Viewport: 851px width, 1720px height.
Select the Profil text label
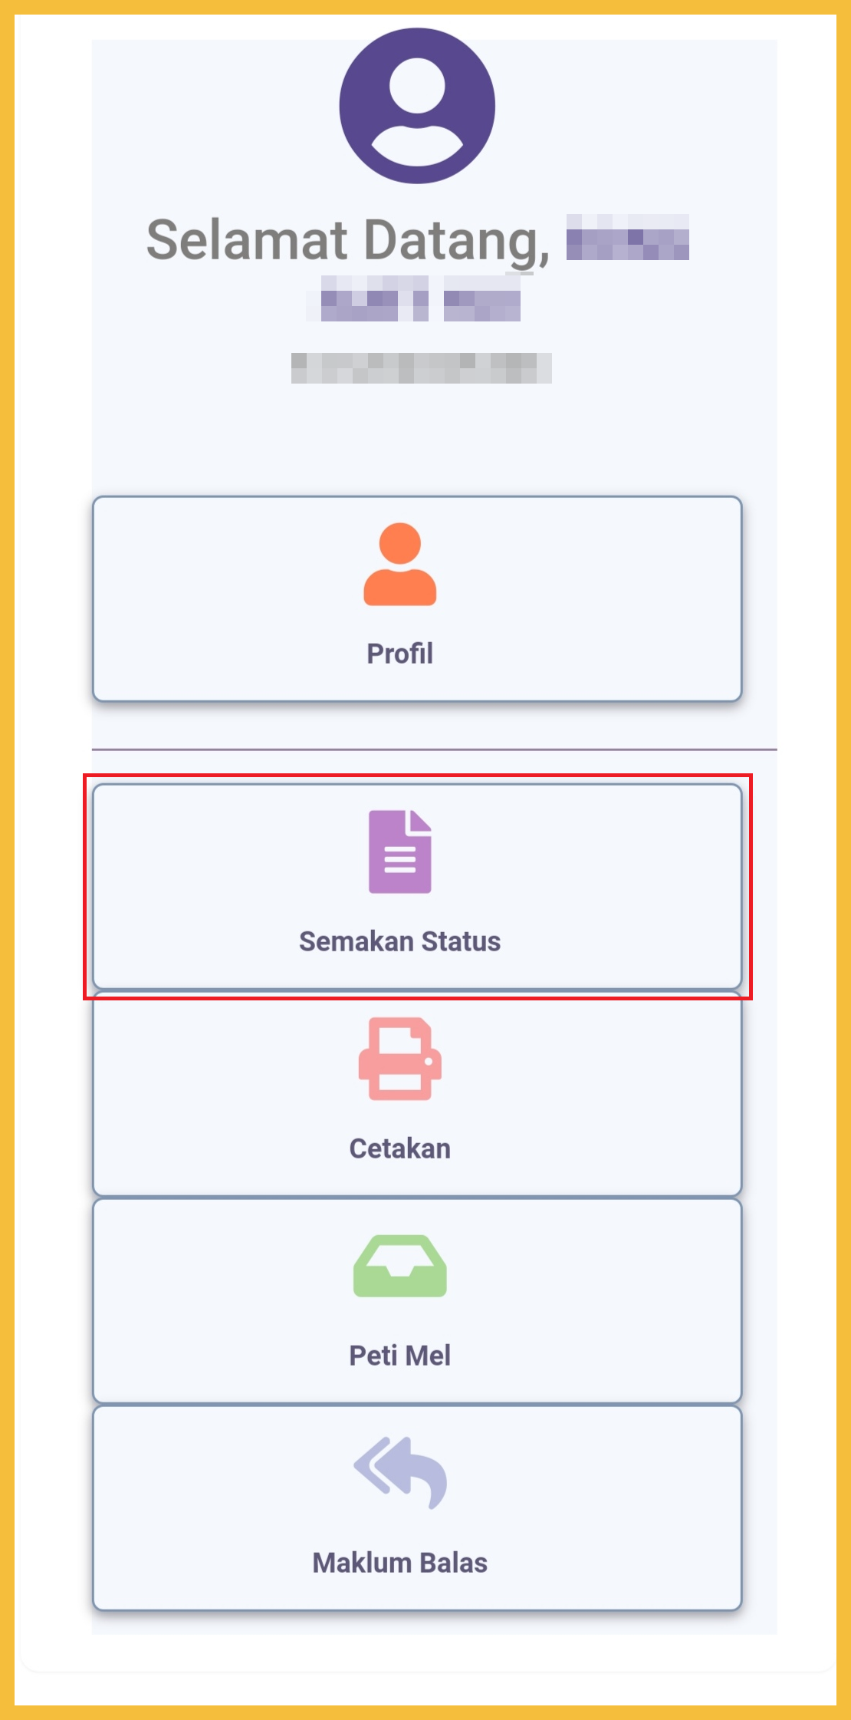point(399,654)
